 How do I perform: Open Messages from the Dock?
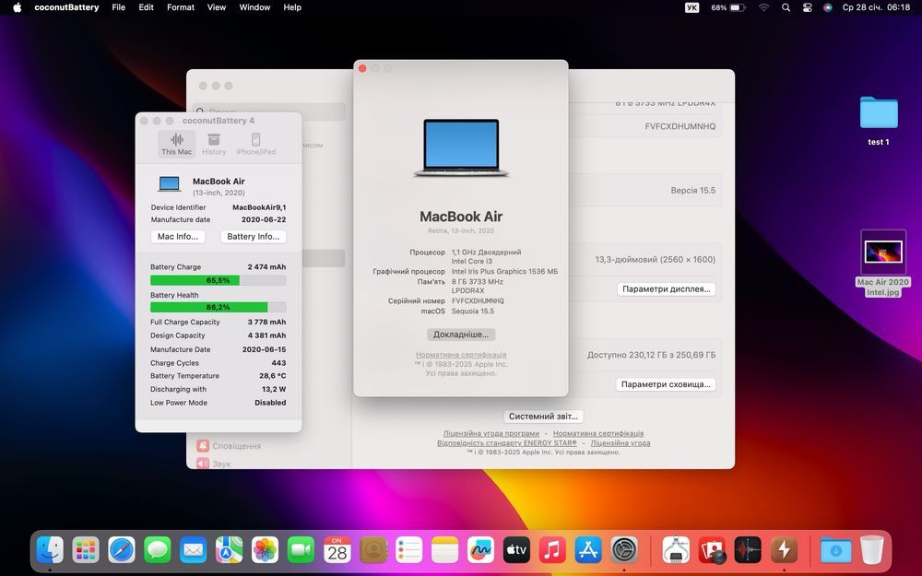click(158, 551)
